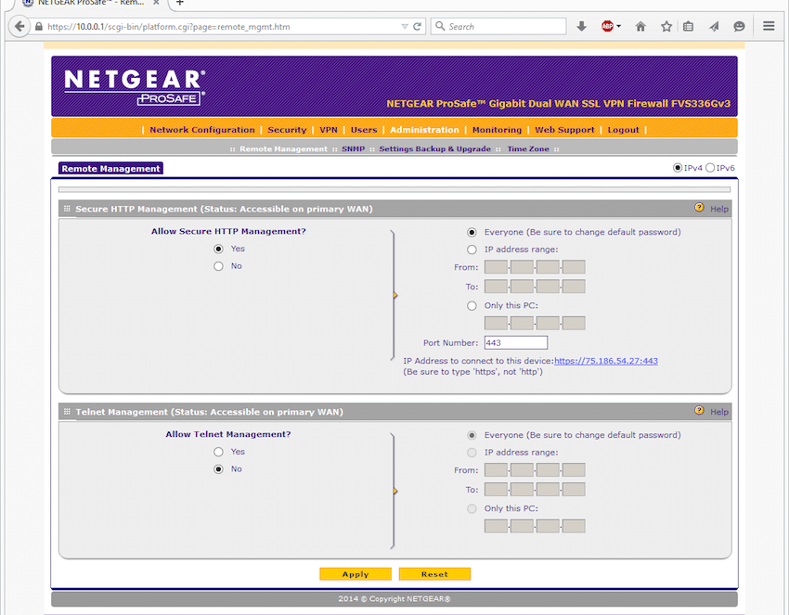Choose Yes for Telnet Management
The width and height of the screenshot is (789, 615).
click(218, 452)
